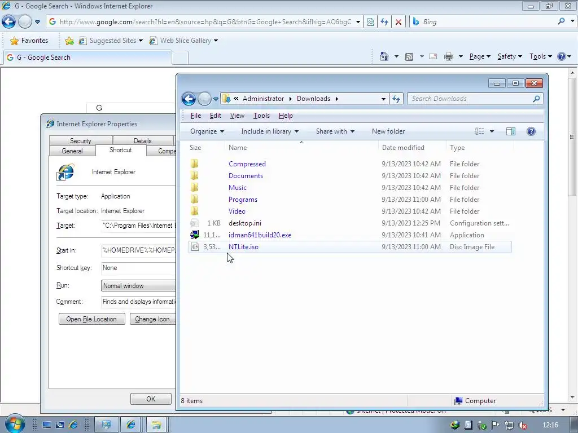Viewport: 578px width, 433px height.
Task: Click the Administrator breadcrumb segment
Action: tap(263, 99)
